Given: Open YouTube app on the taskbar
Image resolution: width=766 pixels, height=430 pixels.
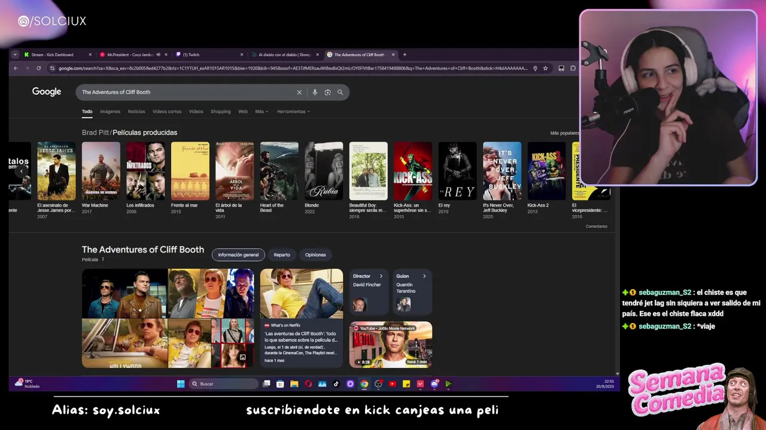Looking at the screenshot, I should pos(392,384).
